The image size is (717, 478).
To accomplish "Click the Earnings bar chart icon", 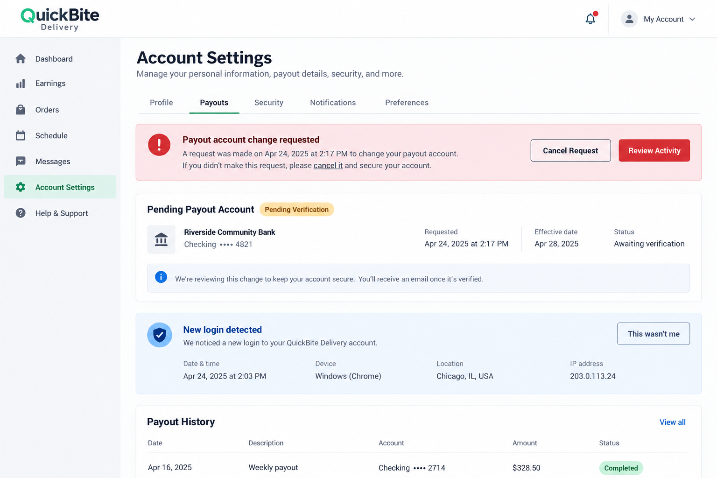I will click(x=21, y=84).
